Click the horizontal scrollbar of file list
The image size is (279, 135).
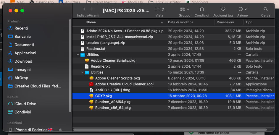(170, 130)
